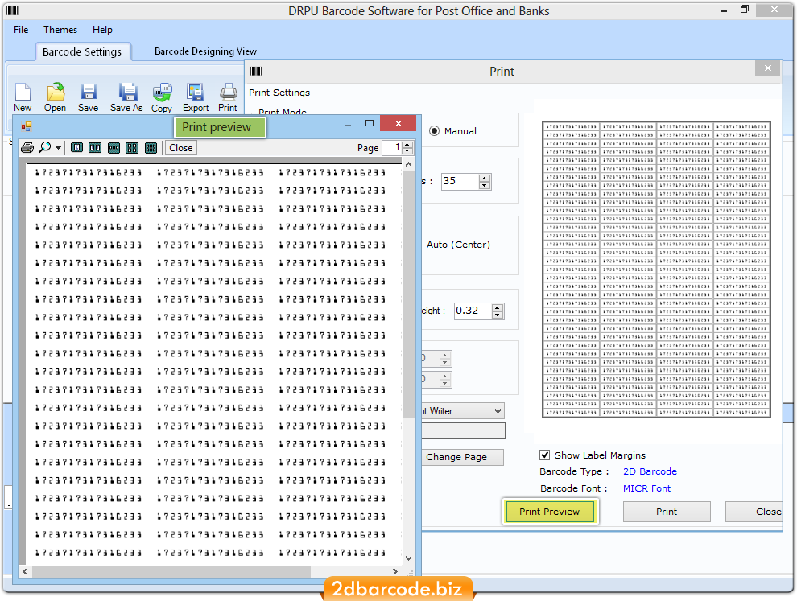797x601 pixels.
Task: Minimize the Print preview window
Action: coord(348,125)
